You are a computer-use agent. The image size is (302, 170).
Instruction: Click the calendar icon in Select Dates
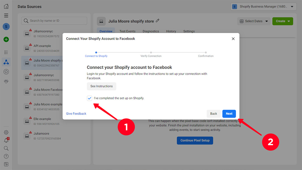pos(242,21)
